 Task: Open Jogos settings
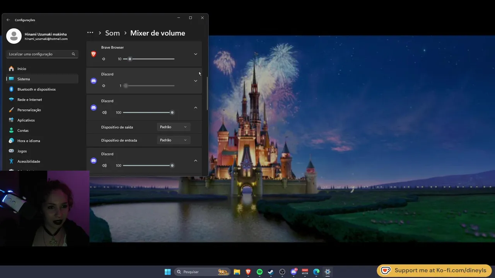pos(43,151)
